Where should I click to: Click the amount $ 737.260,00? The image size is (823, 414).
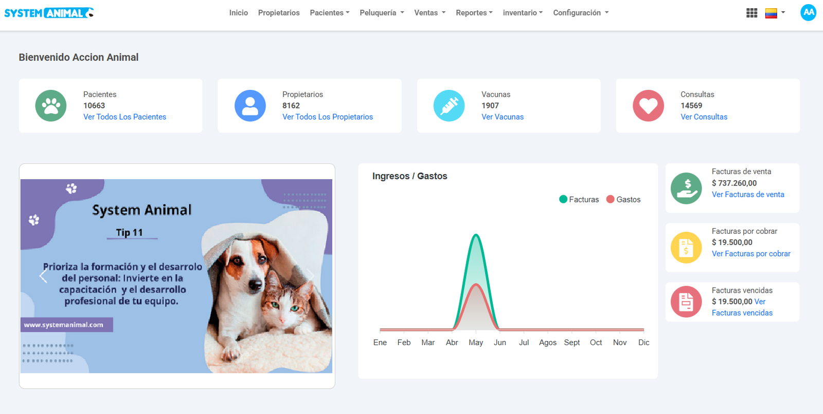click(735, 183)
